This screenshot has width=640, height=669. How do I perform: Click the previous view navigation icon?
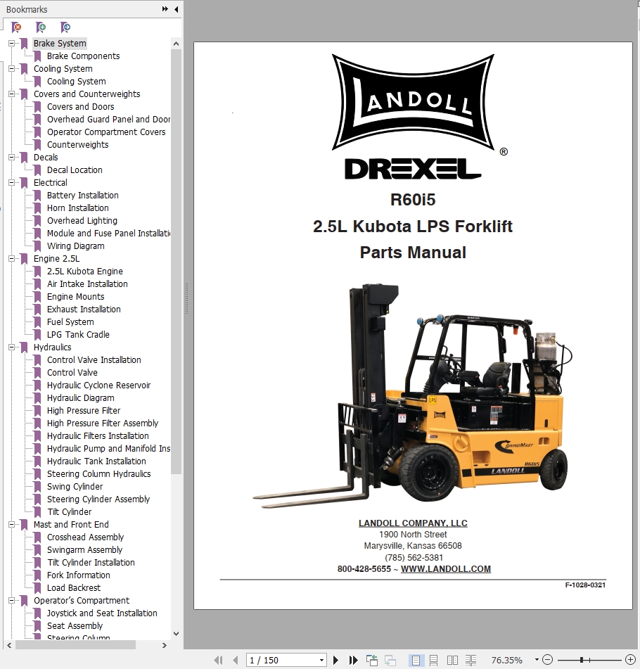click(372, 660)
